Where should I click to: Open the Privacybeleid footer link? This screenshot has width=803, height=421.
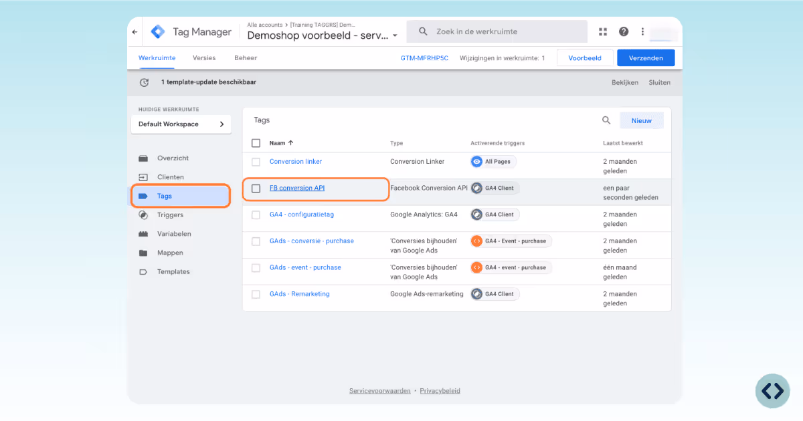point(440,391)
